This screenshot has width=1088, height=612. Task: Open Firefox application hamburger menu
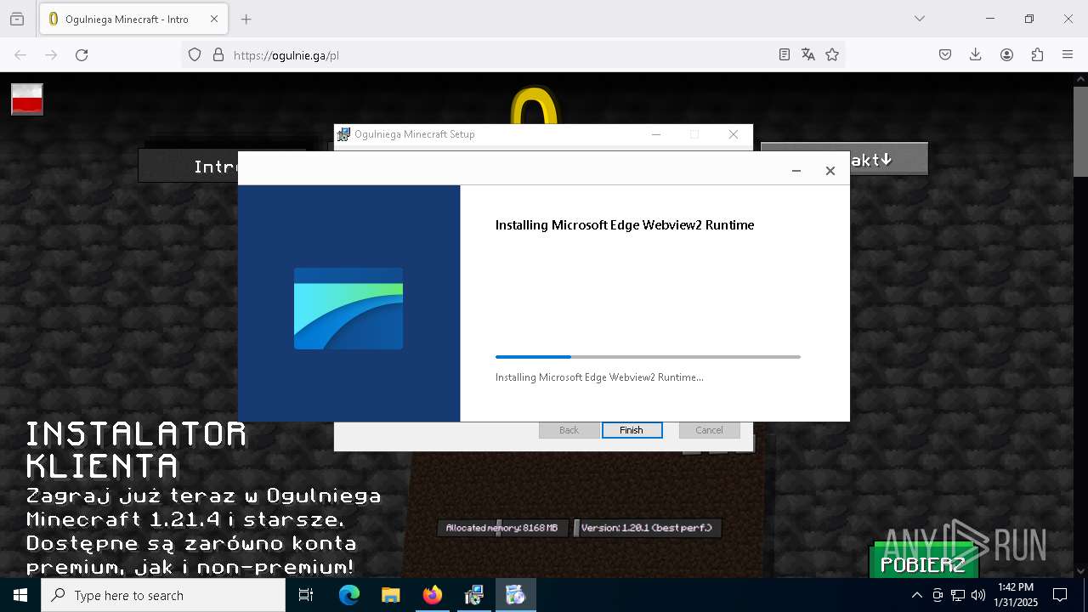pyautogui.click(x=1068, y=54)
